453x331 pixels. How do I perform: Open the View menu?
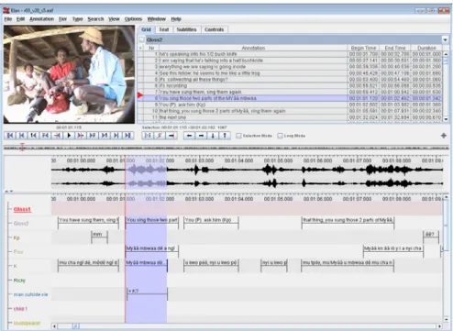coord(114,19)
